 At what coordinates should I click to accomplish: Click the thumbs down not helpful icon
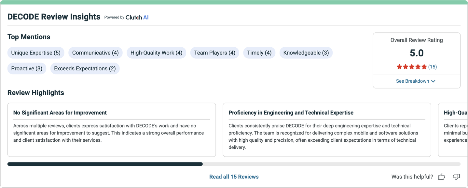pyautogui.click(x=456, y=177)
